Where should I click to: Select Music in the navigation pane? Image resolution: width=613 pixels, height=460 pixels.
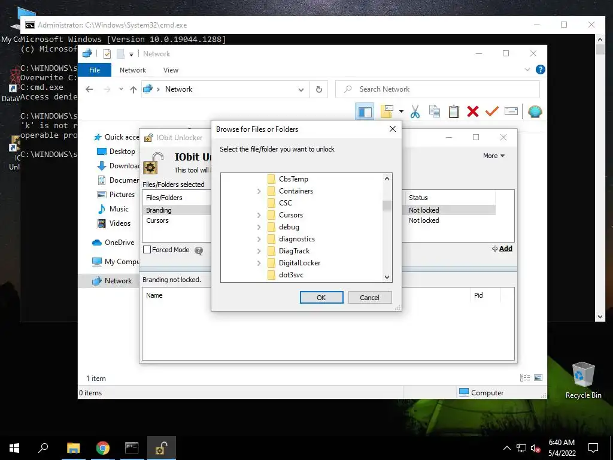113,209
